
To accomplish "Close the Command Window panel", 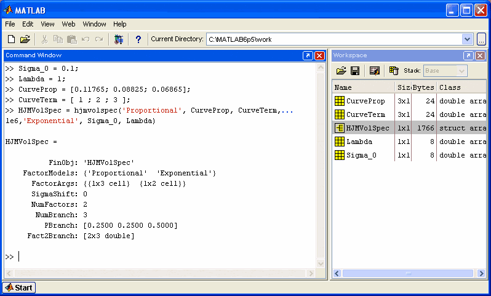I will tap(319, 55).
